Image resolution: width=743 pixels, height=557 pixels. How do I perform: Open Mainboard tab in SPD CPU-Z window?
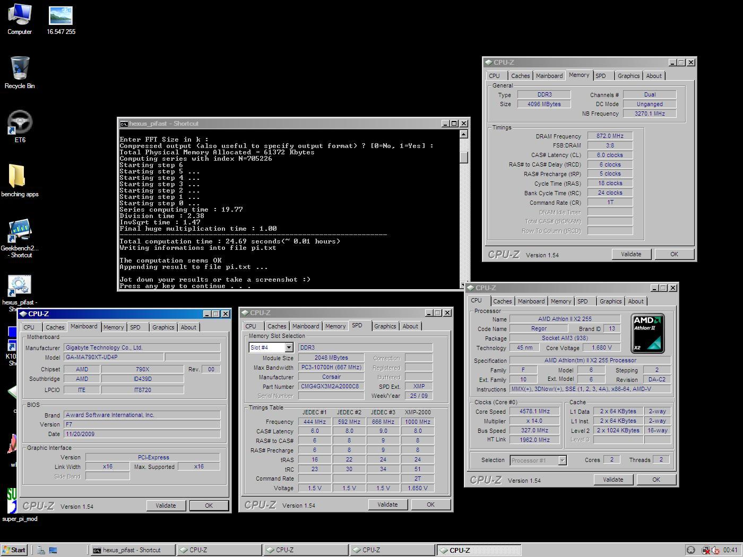pos(306,326)
